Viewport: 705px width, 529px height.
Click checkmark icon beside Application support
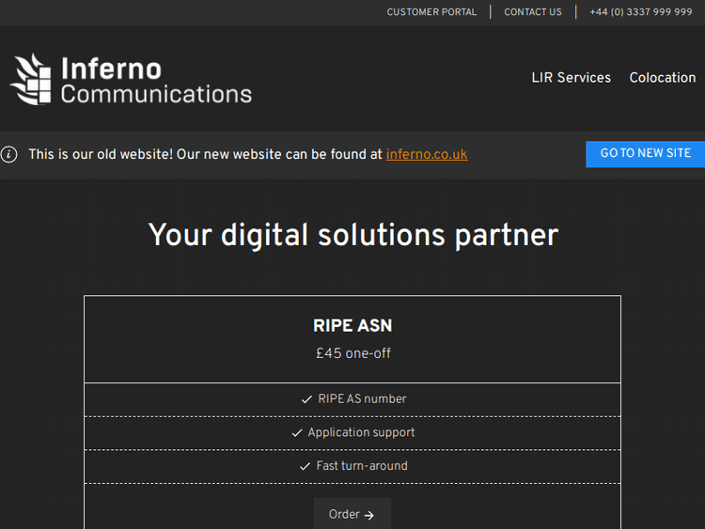pos(297,433)
